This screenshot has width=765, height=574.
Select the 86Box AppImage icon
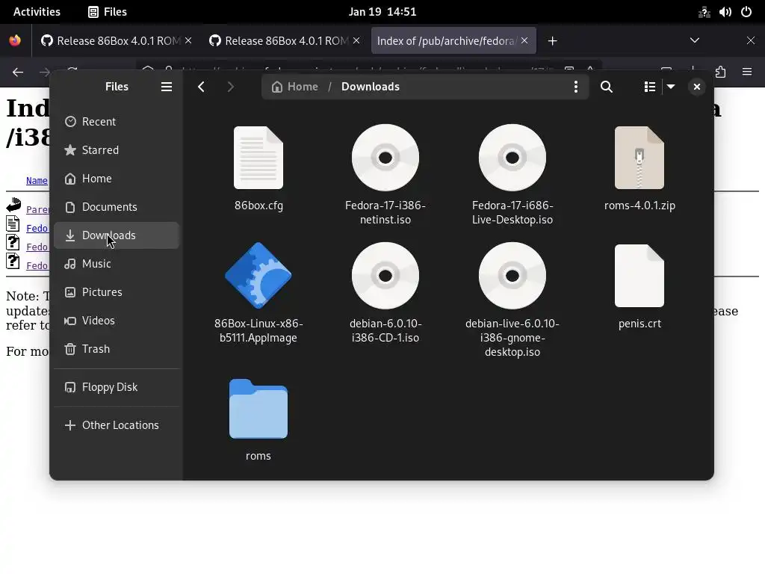click(x=258, y=276)
